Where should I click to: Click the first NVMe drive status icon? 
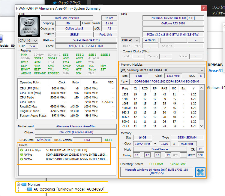pyautogui.click(x=22, y=155)
